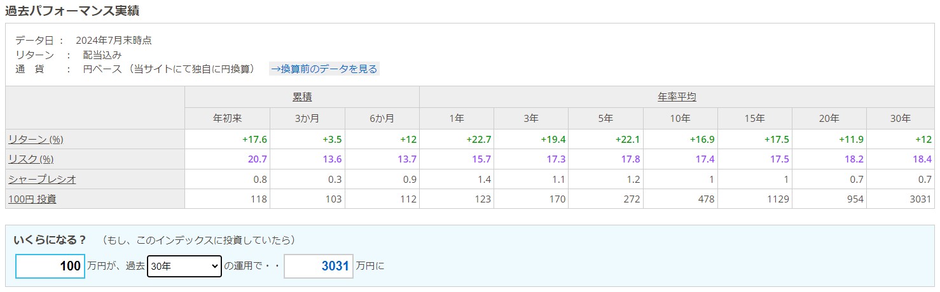940x292 pixels.
Task: Click the 272 five-year investment value
Action: [632, 199]
